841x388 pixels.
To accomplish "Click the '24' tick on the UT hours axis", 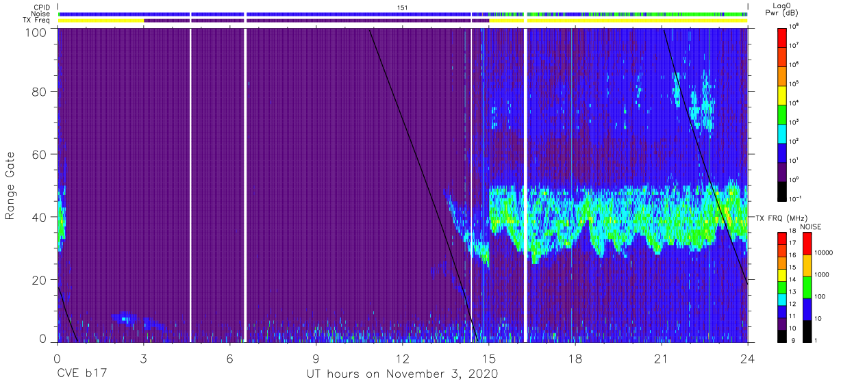I will click(x=747, y=358).
